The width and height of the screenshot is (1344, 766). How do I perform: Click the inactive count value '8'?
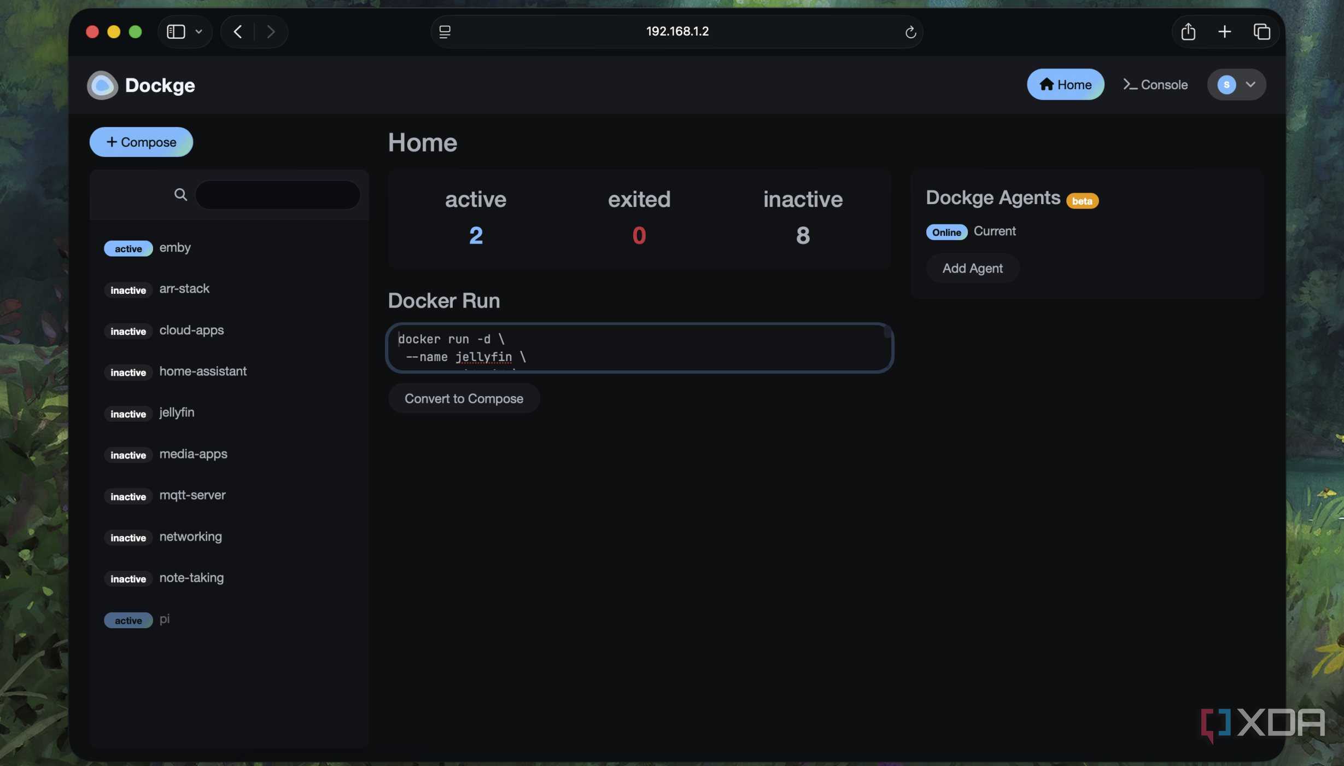[x=803, y=235]
